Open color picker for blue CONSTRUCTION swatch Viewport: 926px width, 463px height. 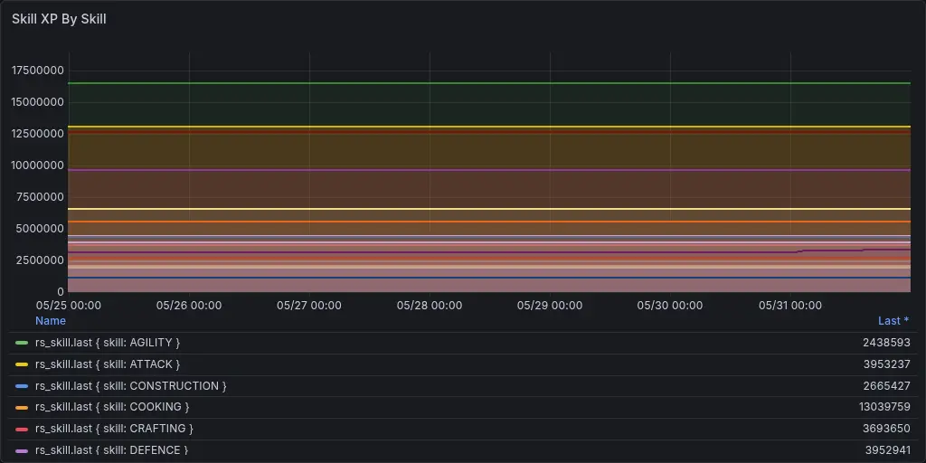point(22,385)
